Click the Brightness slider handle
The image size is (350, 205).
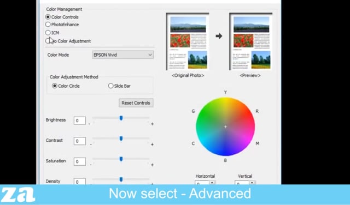(x=121, y=118)
